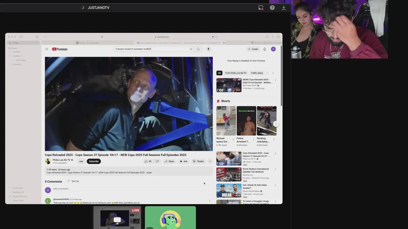Open options for laurawelch9030's comment
This screenshot has height=229, width=408.
tap(209, 201)
